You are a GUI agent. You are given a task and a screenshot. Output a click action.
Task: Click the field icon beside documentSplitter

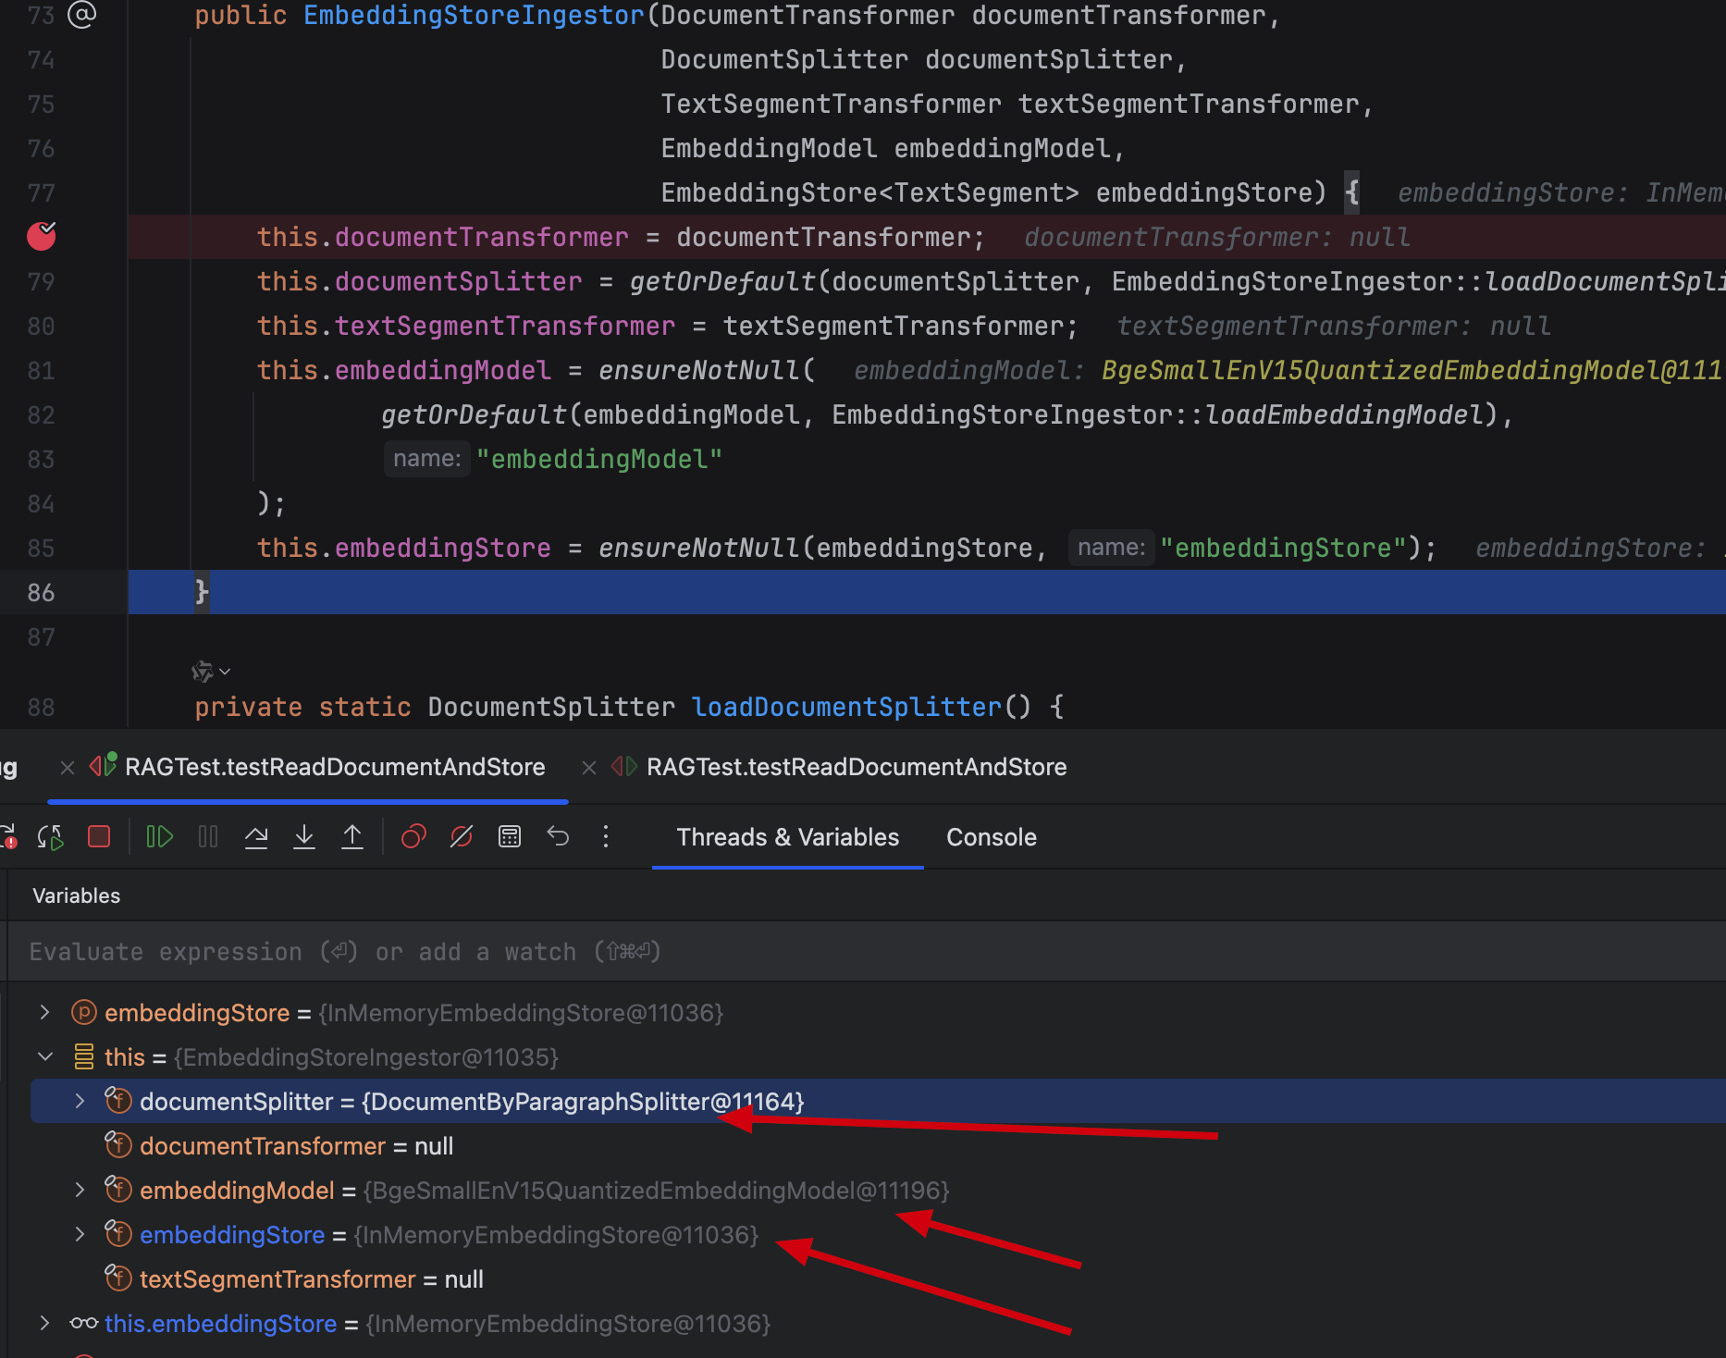click(118, 1101)
